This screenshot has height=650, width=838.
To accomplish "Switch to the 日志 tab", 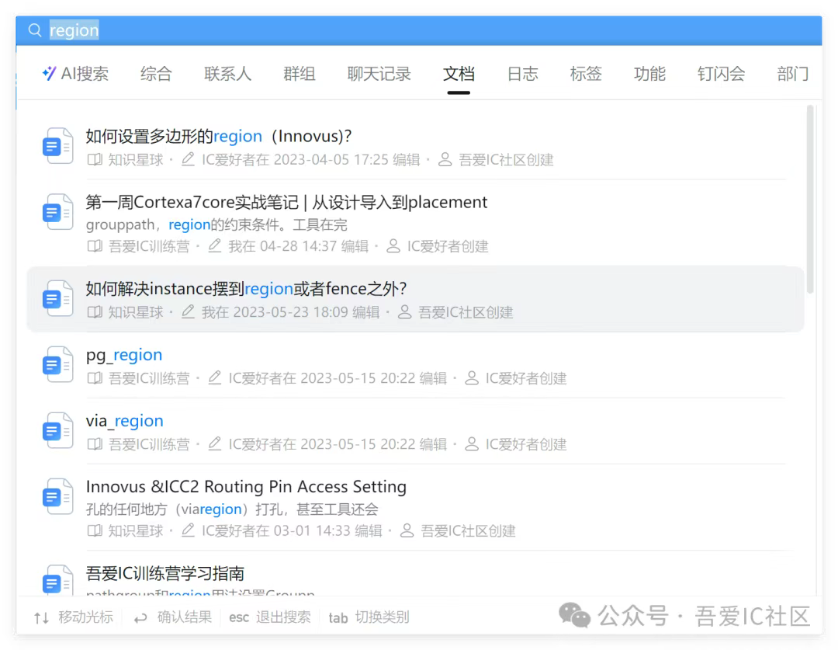I will (522, 73).
